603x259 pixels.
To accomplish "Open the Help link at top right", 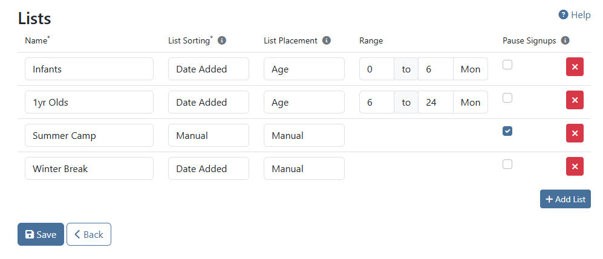I will tap(574, 15).
